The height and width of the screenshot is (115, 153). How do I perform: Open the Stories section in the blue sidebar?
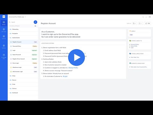[4, 23]
